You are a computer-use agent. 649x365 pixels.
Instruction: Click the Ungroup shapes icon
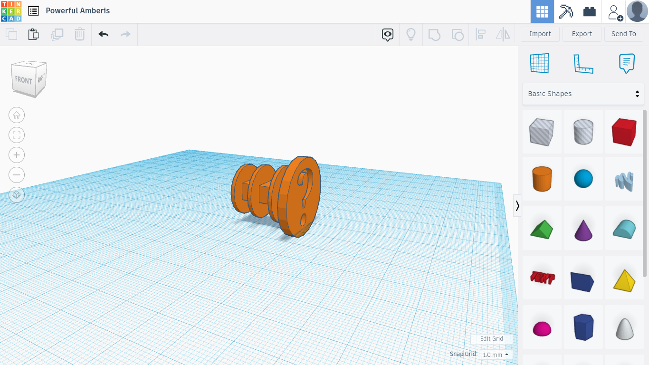click(457, 34)
